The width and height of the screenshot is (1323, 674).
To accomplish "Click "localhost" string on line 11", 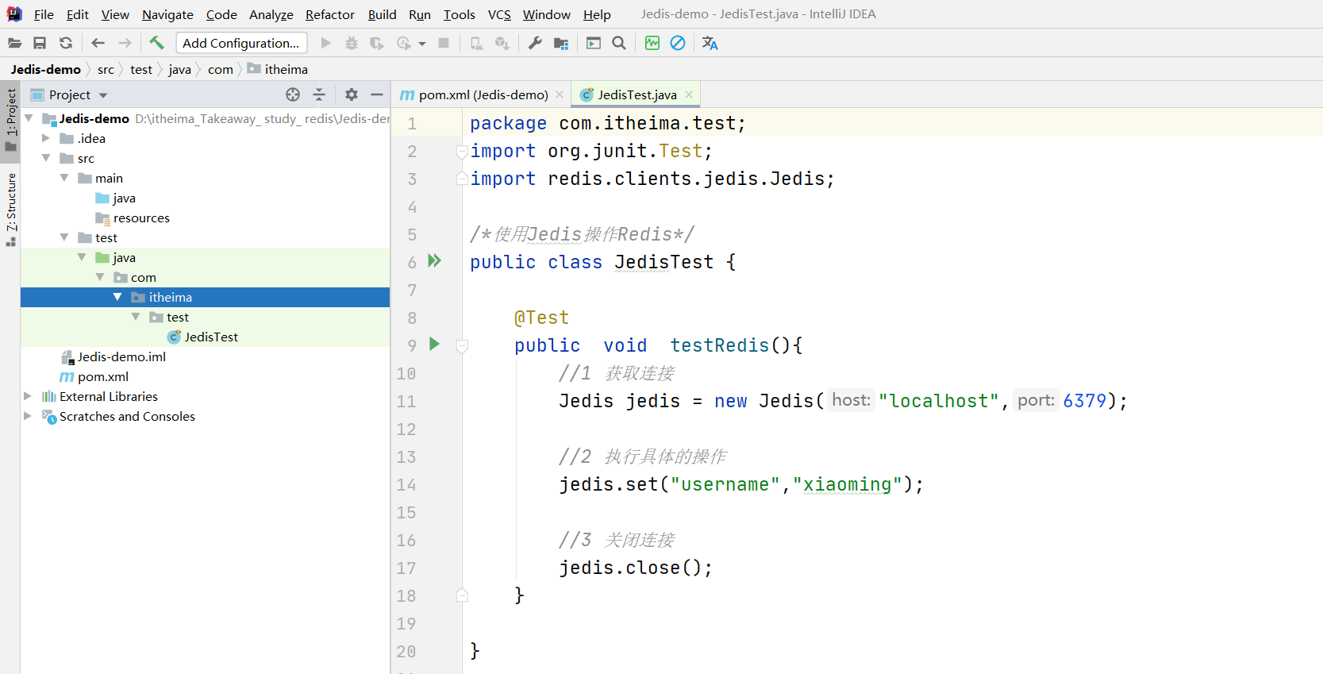I will tap(938, 401).
